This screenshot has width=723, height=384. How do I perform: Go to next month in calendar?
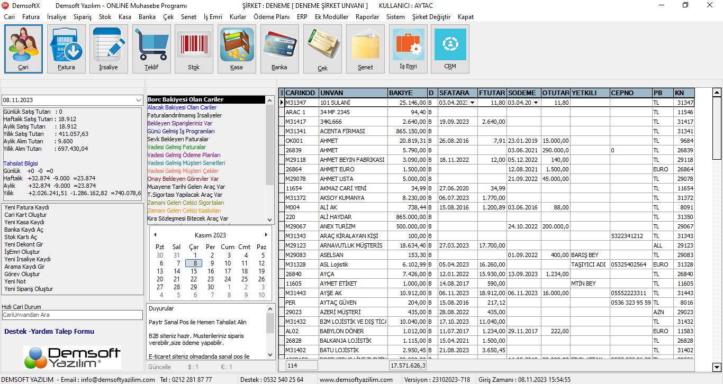[266, 235]
